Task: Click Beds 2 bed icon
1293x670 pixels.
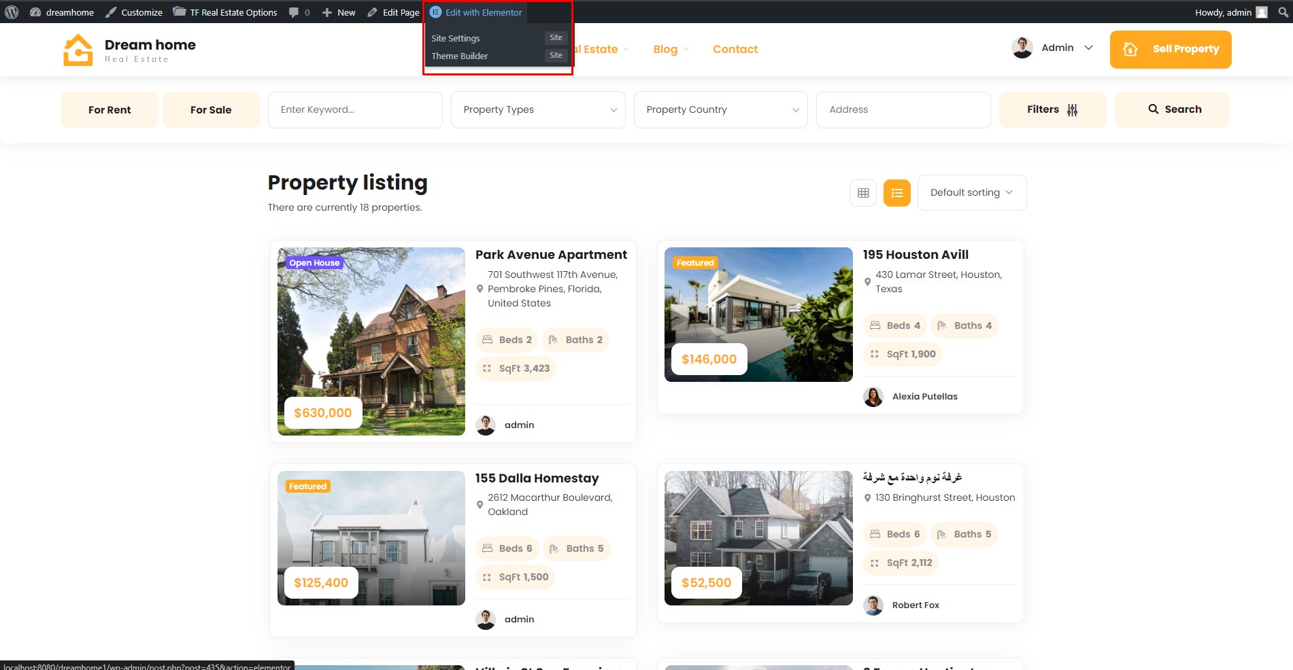Action: pos(488,340)
